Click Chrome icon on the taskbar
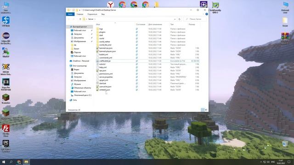Image resolution: width=294 pixels, height=165 pixels. point(19,162)
